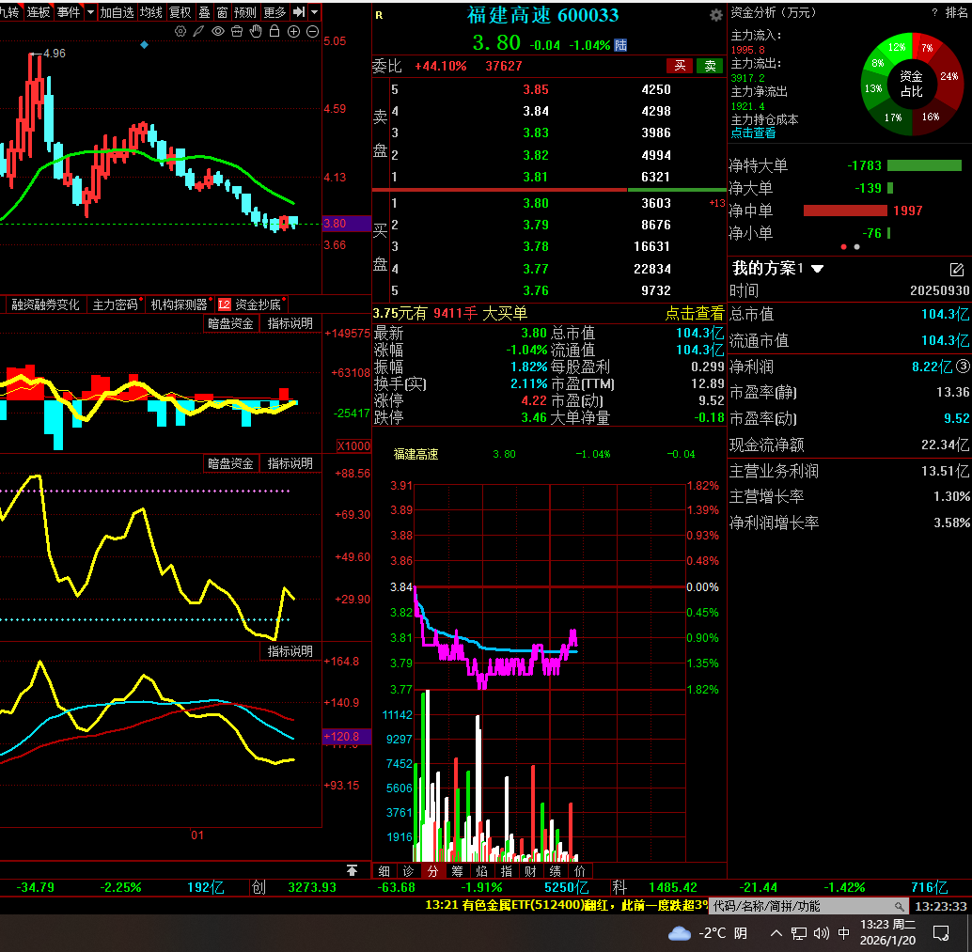Expand 我的方案1 dropdown triangle
The width and height of the screenshot is (972, 952).
click(818, 269)
